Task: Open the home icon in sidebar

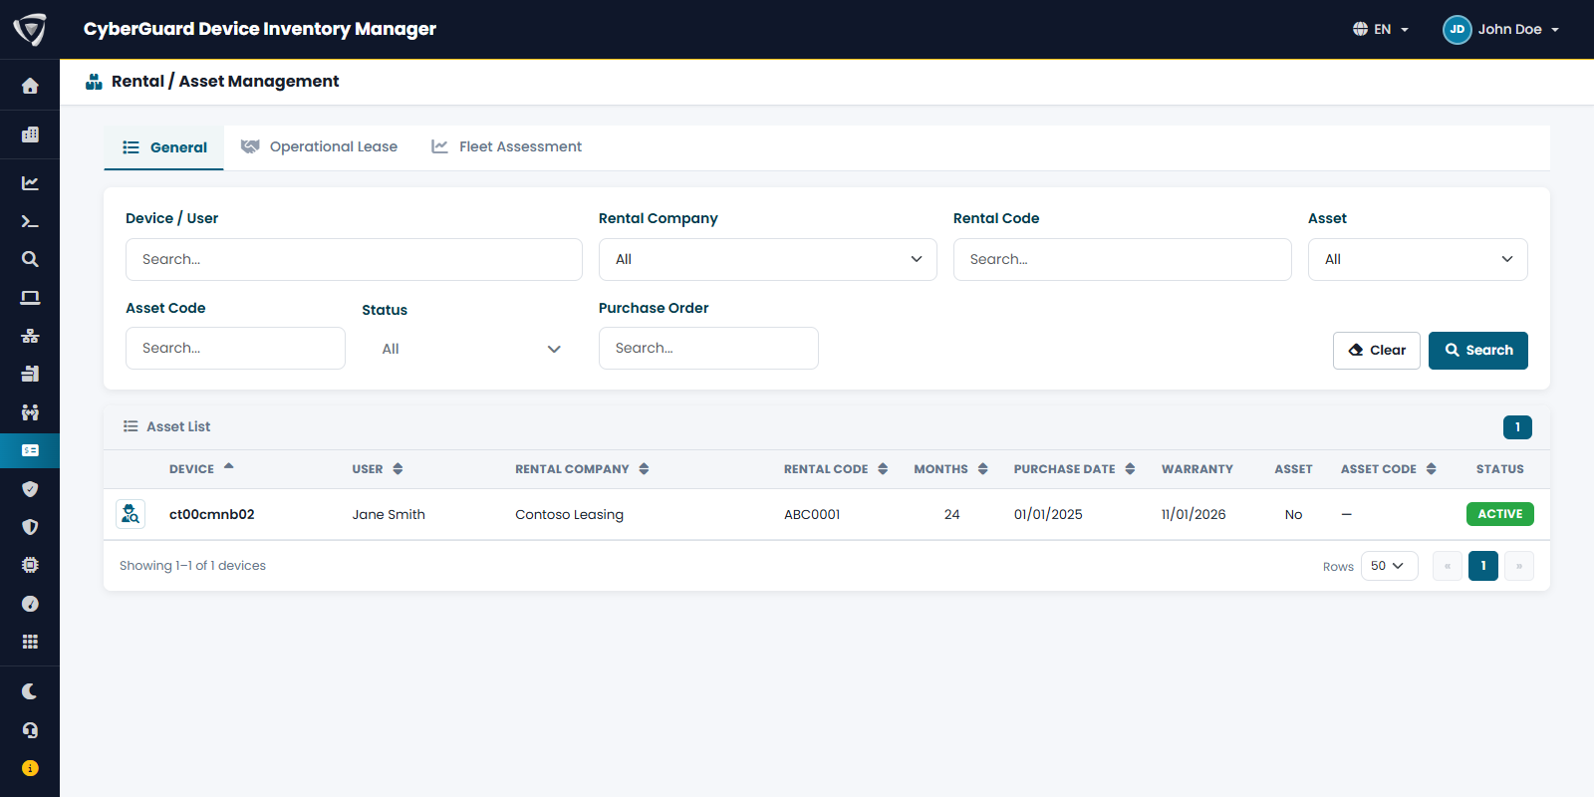Action: click(30, 86)
